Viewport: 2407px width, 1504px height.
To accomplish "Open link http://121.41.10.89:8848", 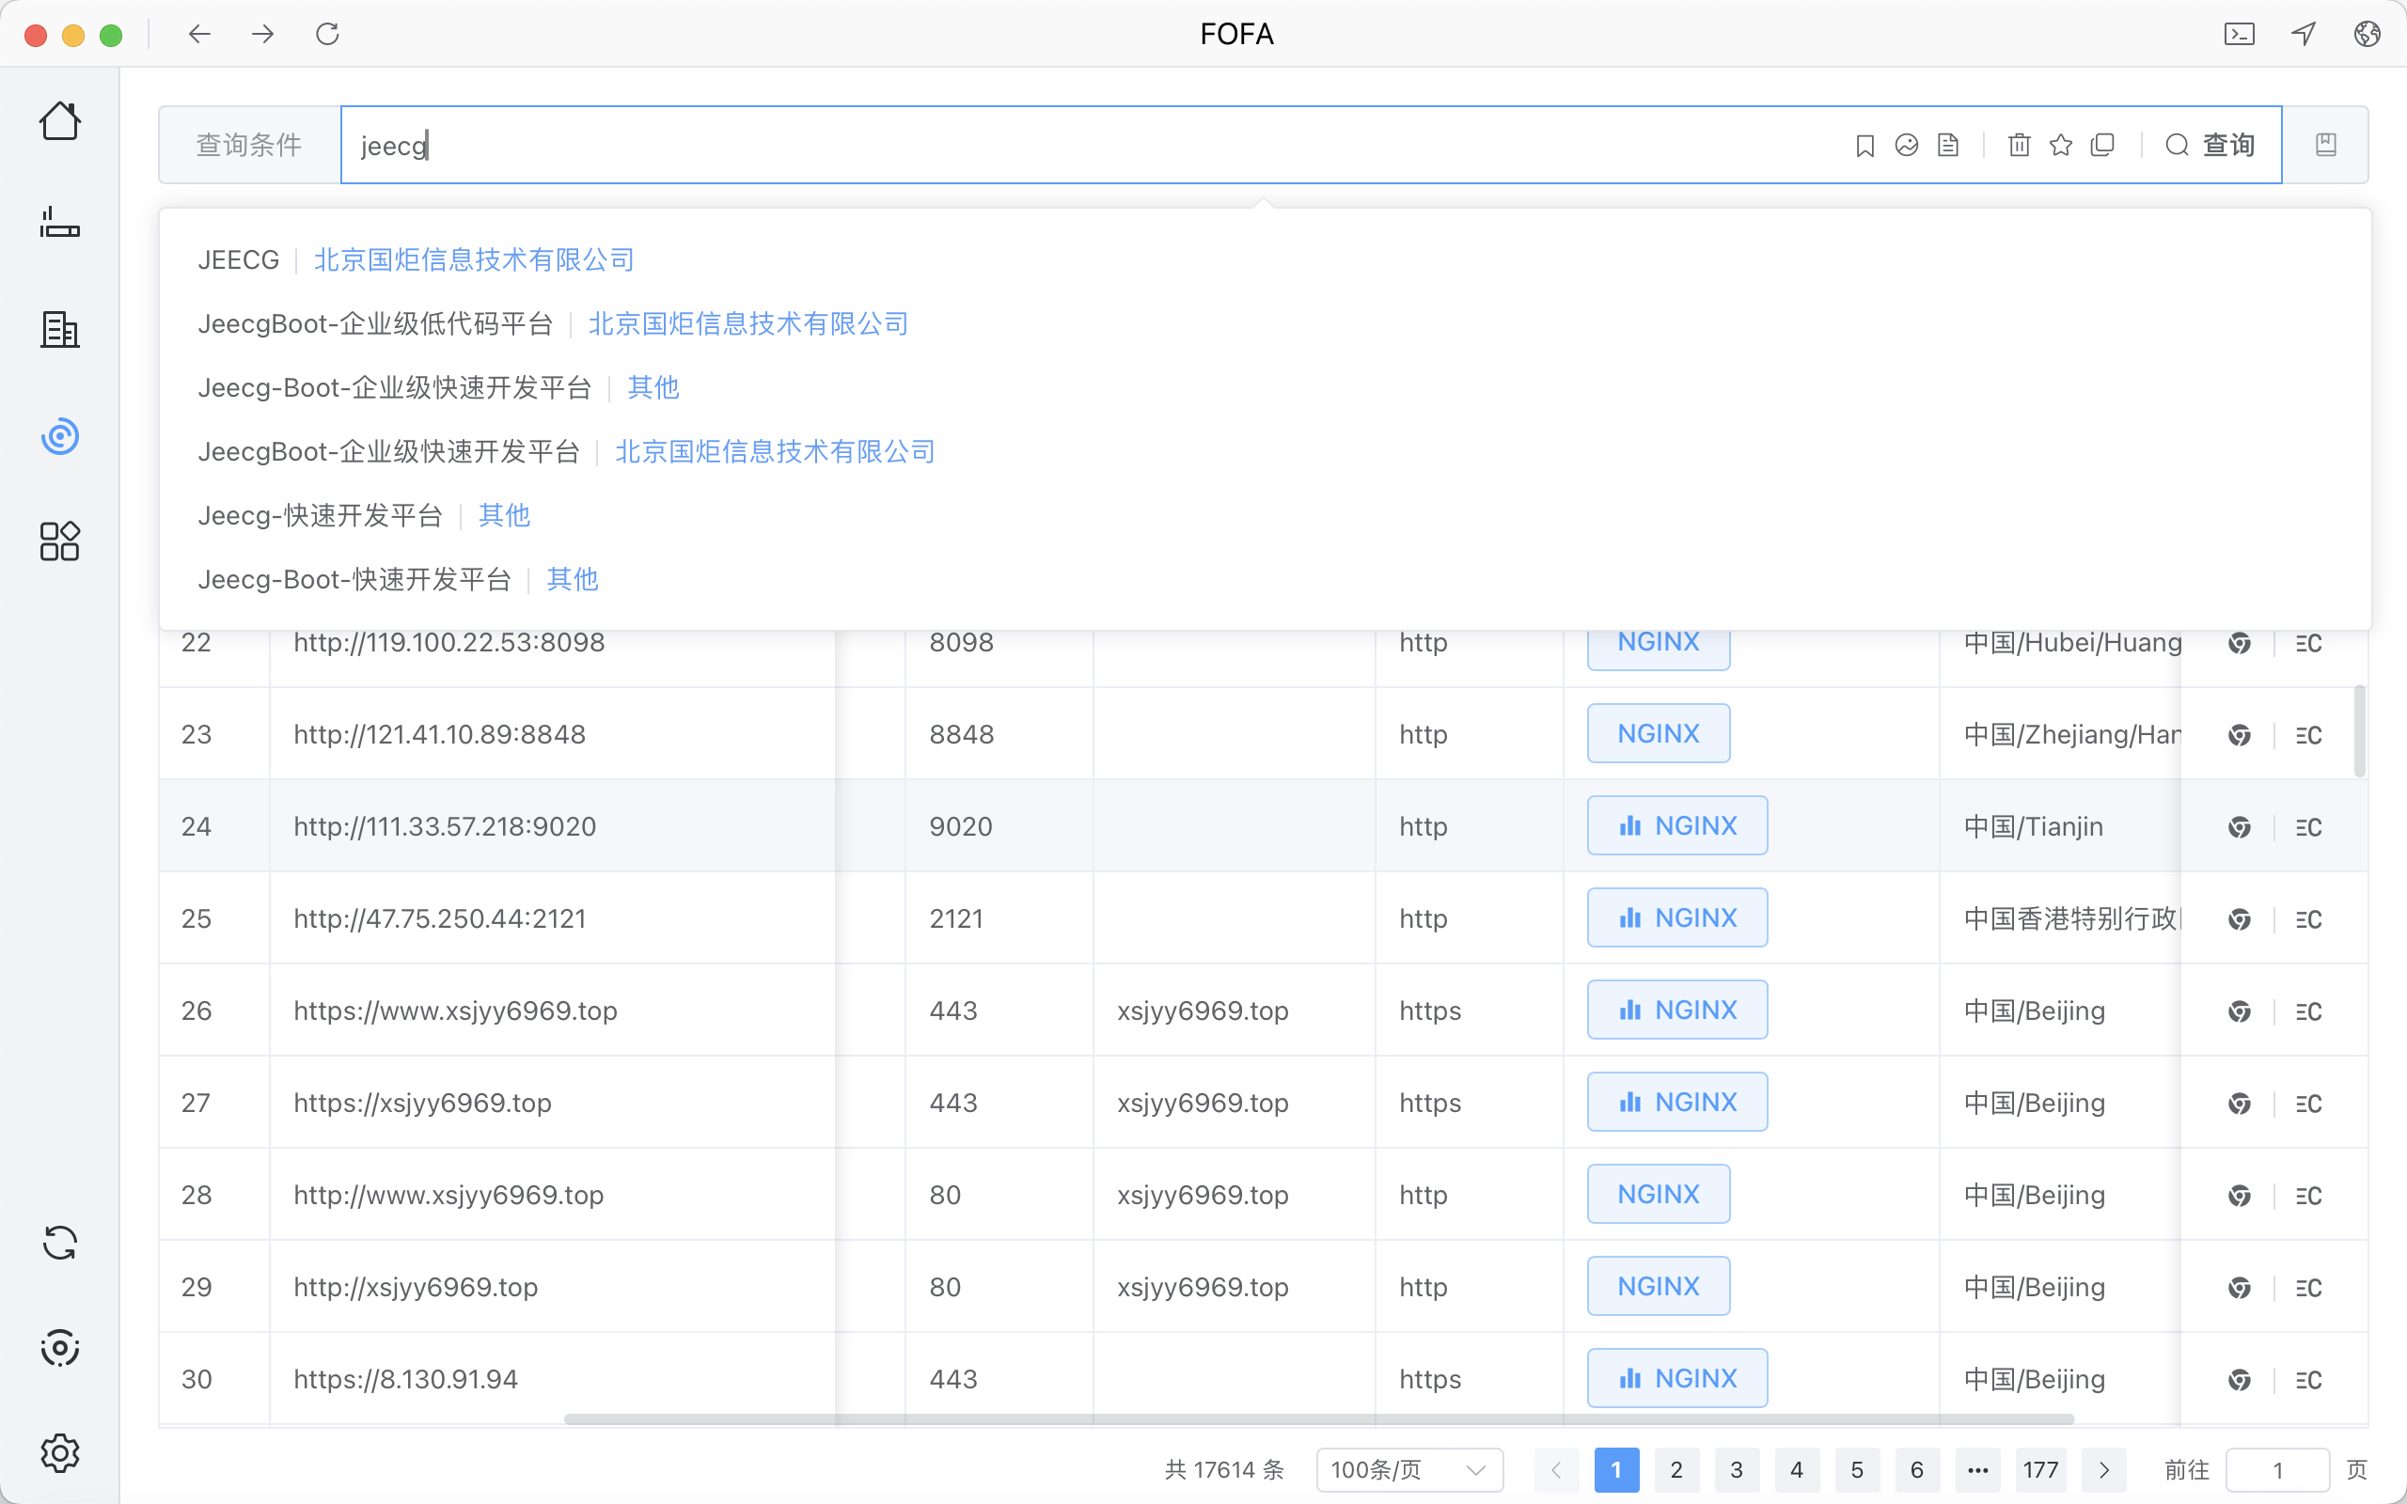I will pyautogui.click(x=439, y=734).
